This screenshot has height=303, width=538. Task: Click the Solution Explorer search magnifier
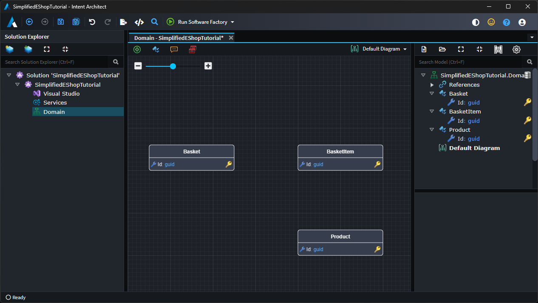[x=116, y=62]
